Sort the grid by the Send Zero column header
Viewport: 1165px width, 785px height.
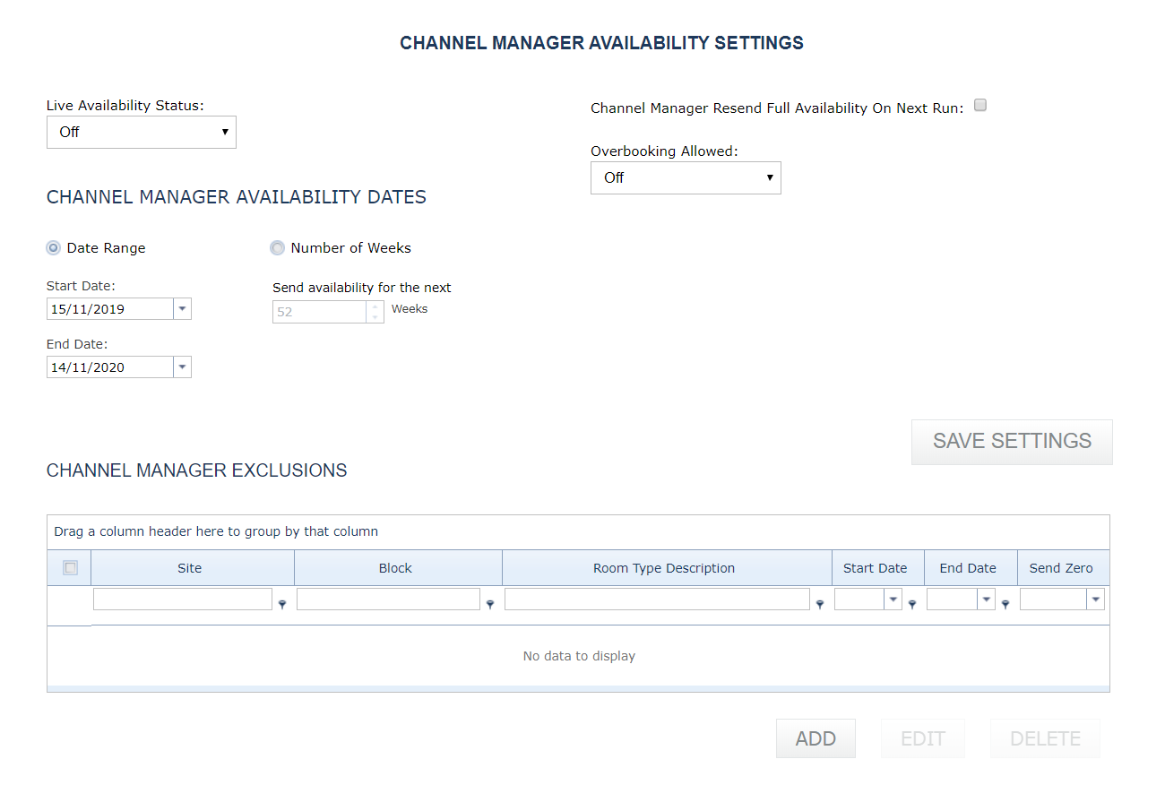[1063, 567]
